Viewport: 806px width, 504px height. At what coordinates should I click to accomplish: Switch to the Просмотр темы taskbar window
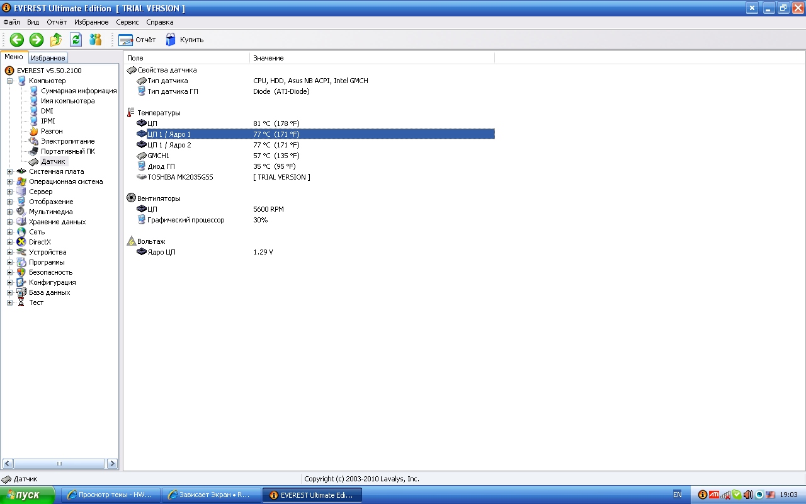click(110, 495)
